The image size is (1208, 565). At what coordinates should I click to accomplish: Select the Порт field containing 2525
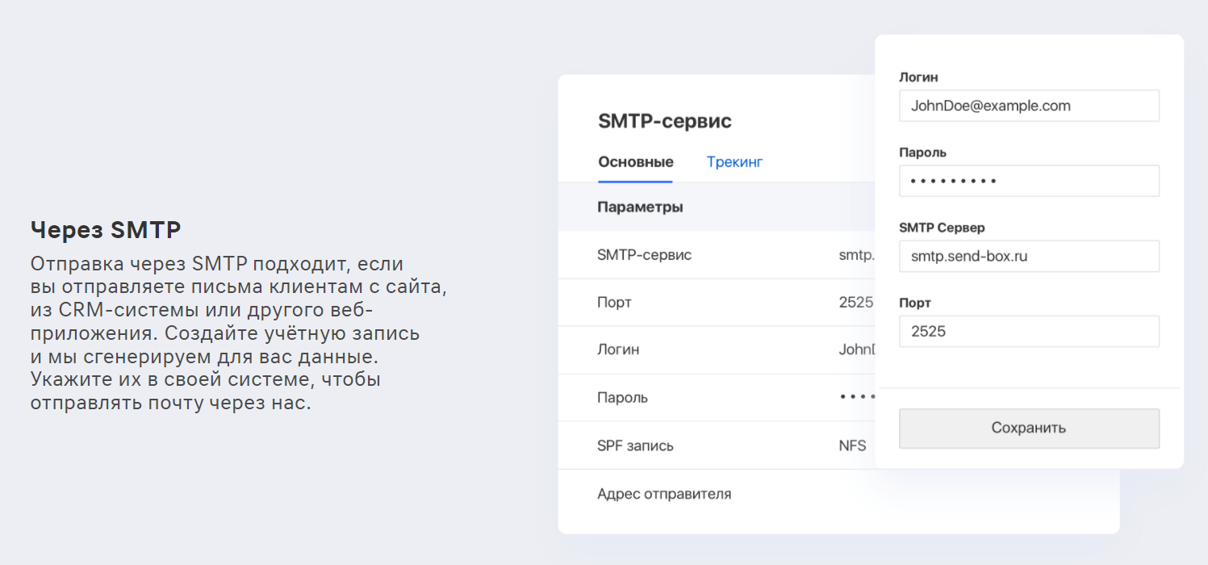point(1028,331)
